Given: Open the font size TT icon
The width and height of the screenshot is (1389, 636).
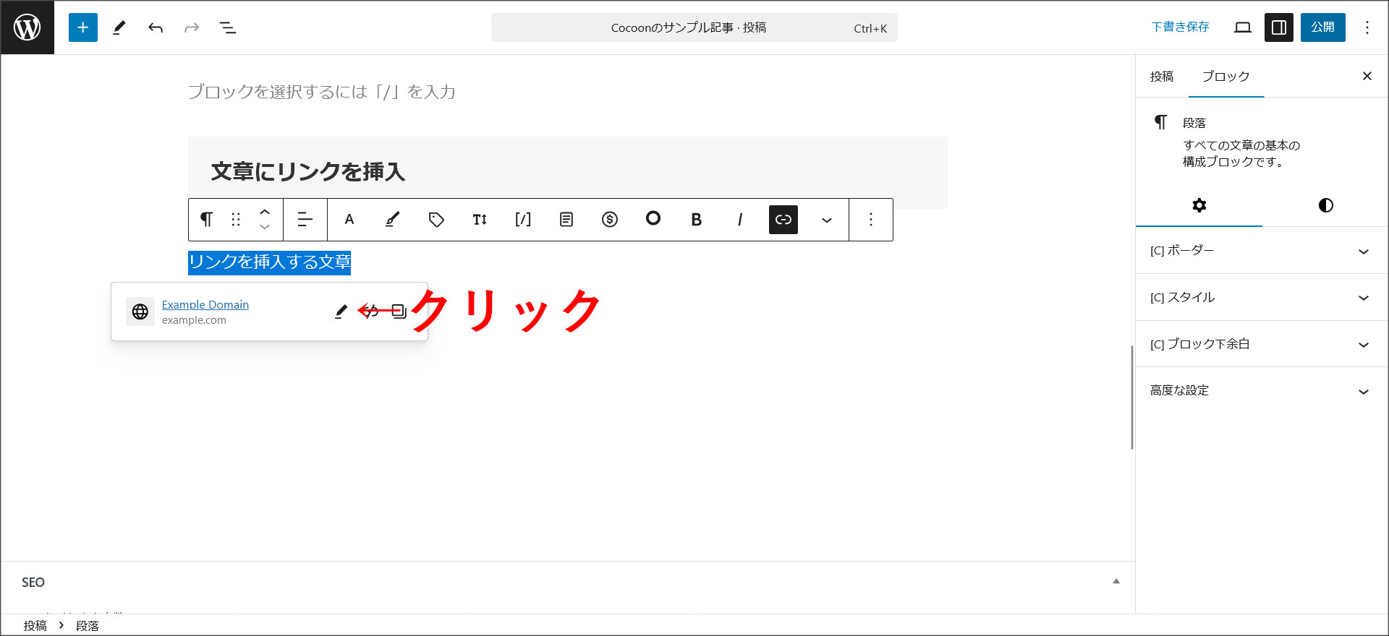Looking at the screenshot, I should coord(480,219).
